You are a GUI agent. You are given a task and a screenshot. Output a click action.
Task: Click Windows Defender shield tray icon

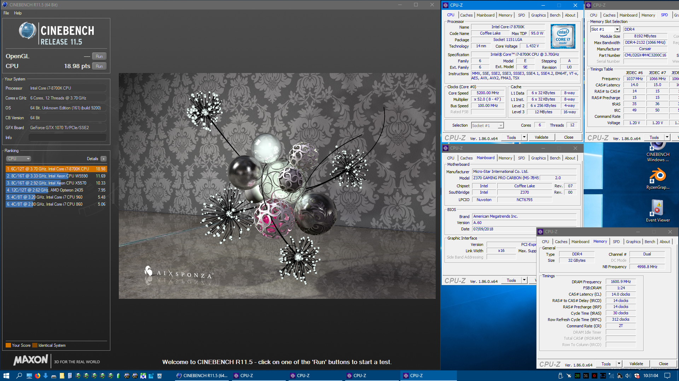[x=637, y=376]
